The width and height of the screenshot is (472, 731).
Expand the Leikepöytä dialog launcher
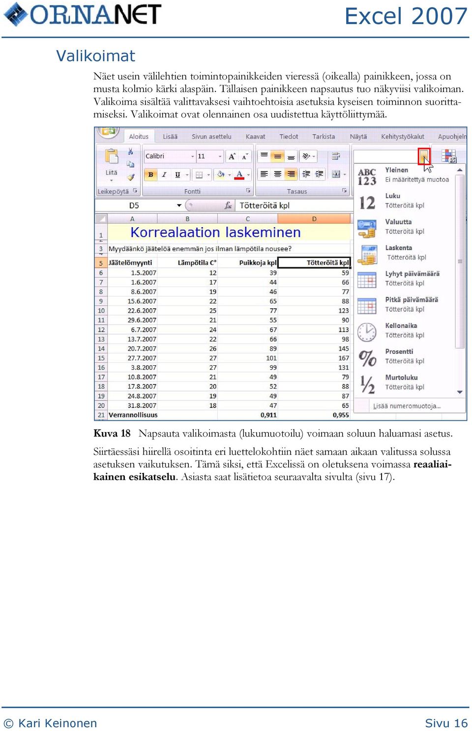click(135, 191)
